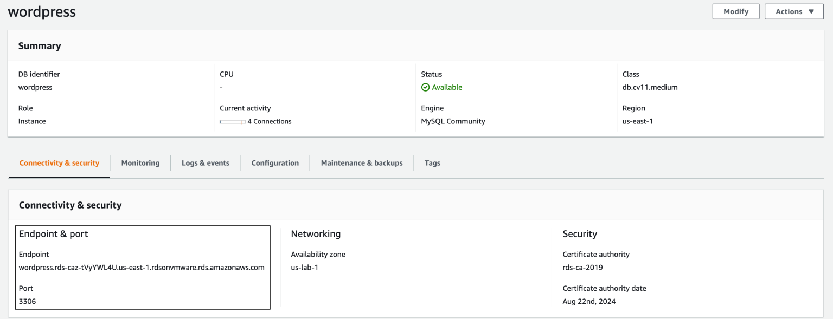833x319 pixels.
Task: Click the current activity connections bar
Action: (232, 122)
